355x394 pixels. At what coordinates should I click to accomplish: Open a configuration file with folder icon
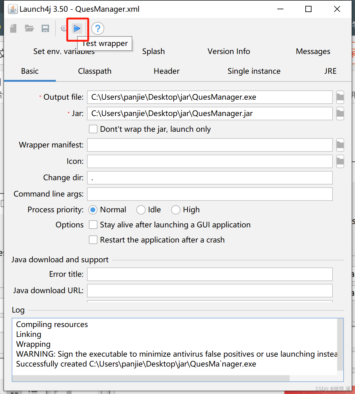pos(29,28)
